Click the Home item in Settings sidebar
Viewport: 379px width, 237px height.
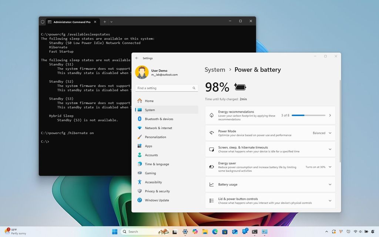pyautogui.click(x=149, y=101)
